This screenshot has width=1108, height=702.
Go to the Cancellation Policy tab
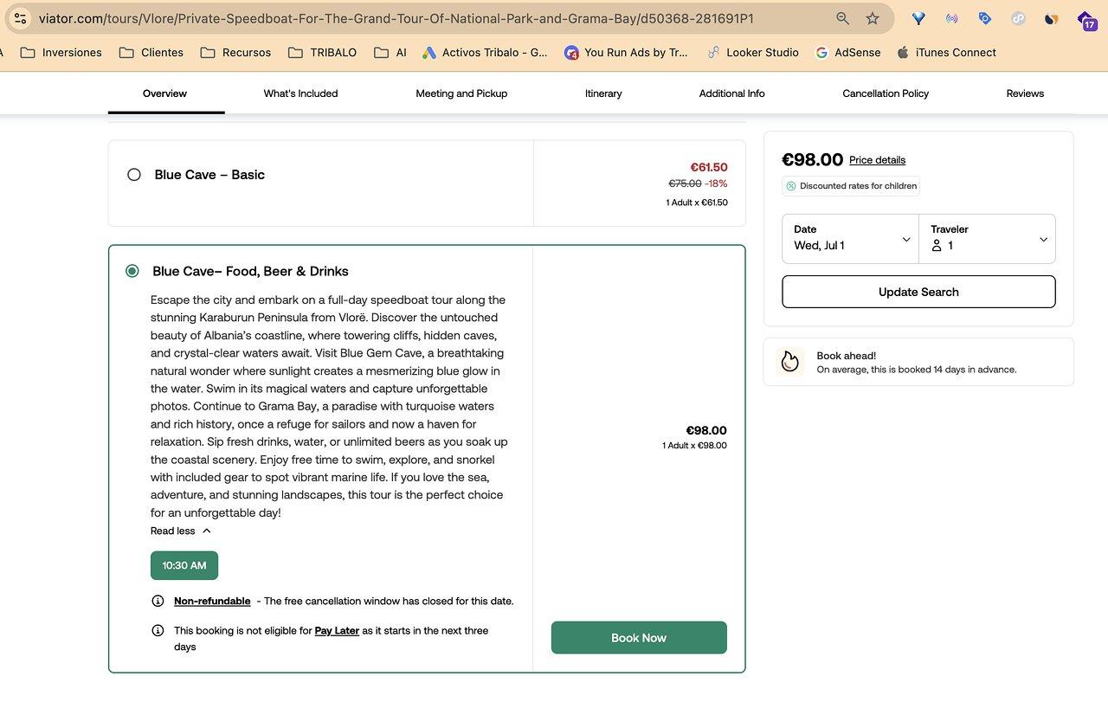pos(886,93)
